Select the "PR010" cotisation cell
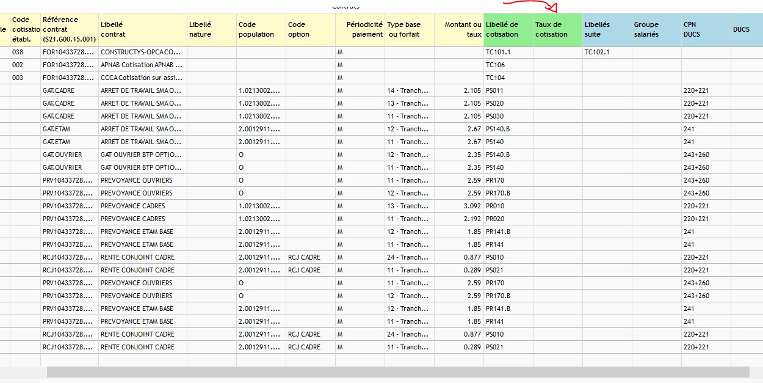 tap(508, 206)
